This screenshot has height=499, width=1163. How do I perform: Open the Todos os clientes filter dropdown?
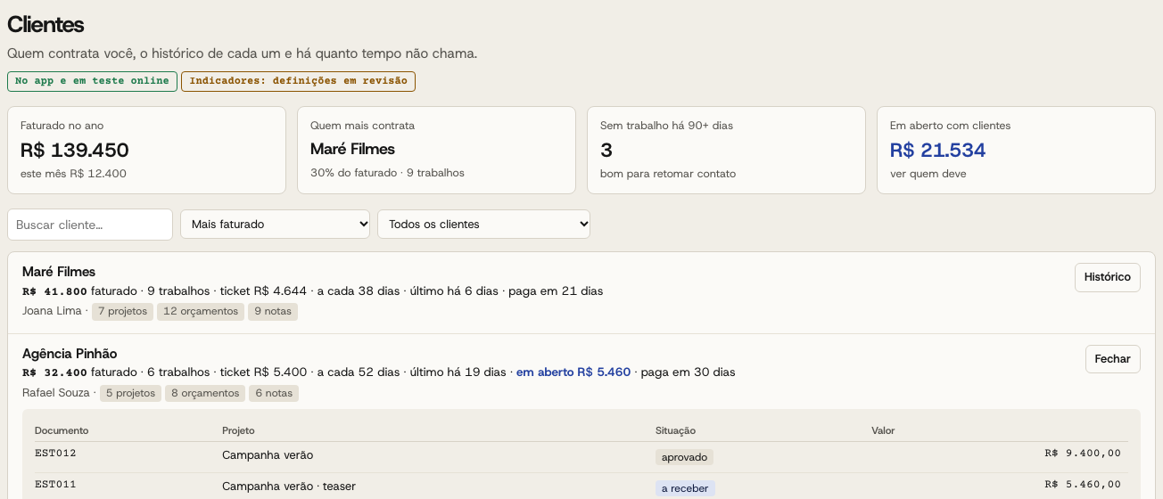click(484, 225)
